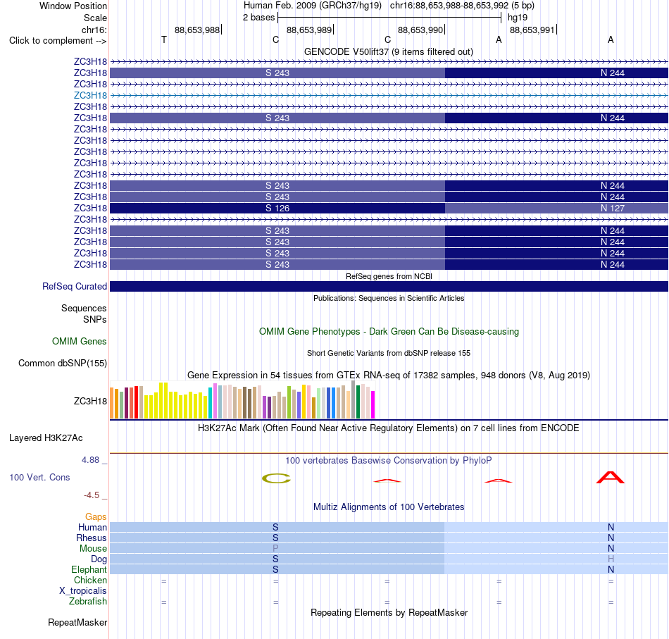Click the Sequences subtrack label

[x=84, y=308]
